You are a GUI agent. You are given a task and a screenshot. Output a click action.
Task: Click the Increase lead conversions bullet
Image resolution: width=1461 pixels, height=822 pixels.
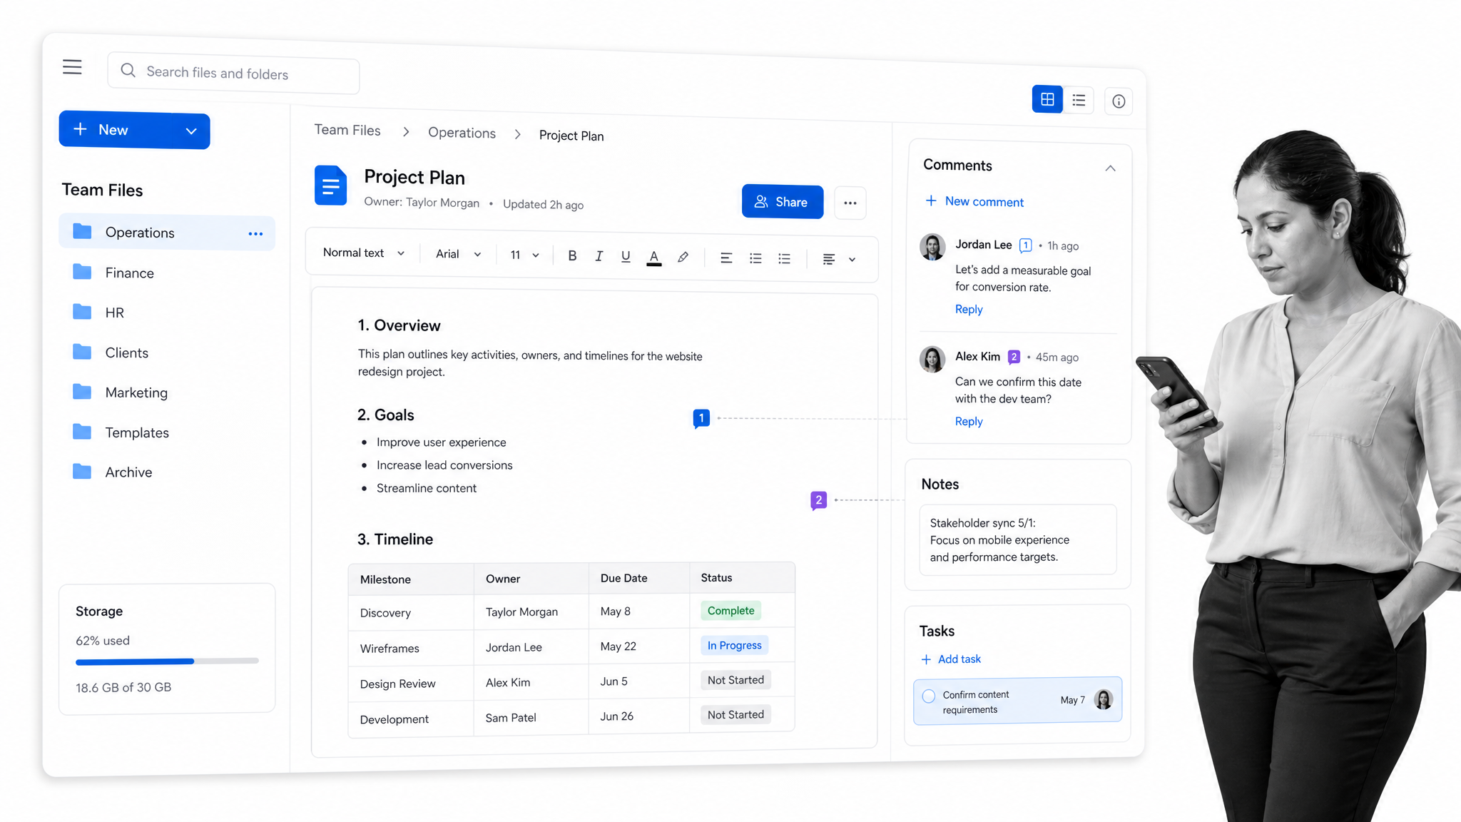[444, 465]
